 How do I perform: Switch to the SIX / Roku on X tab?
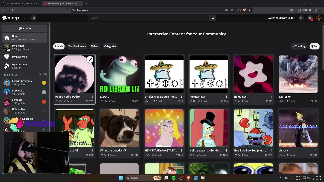(21, 3)
